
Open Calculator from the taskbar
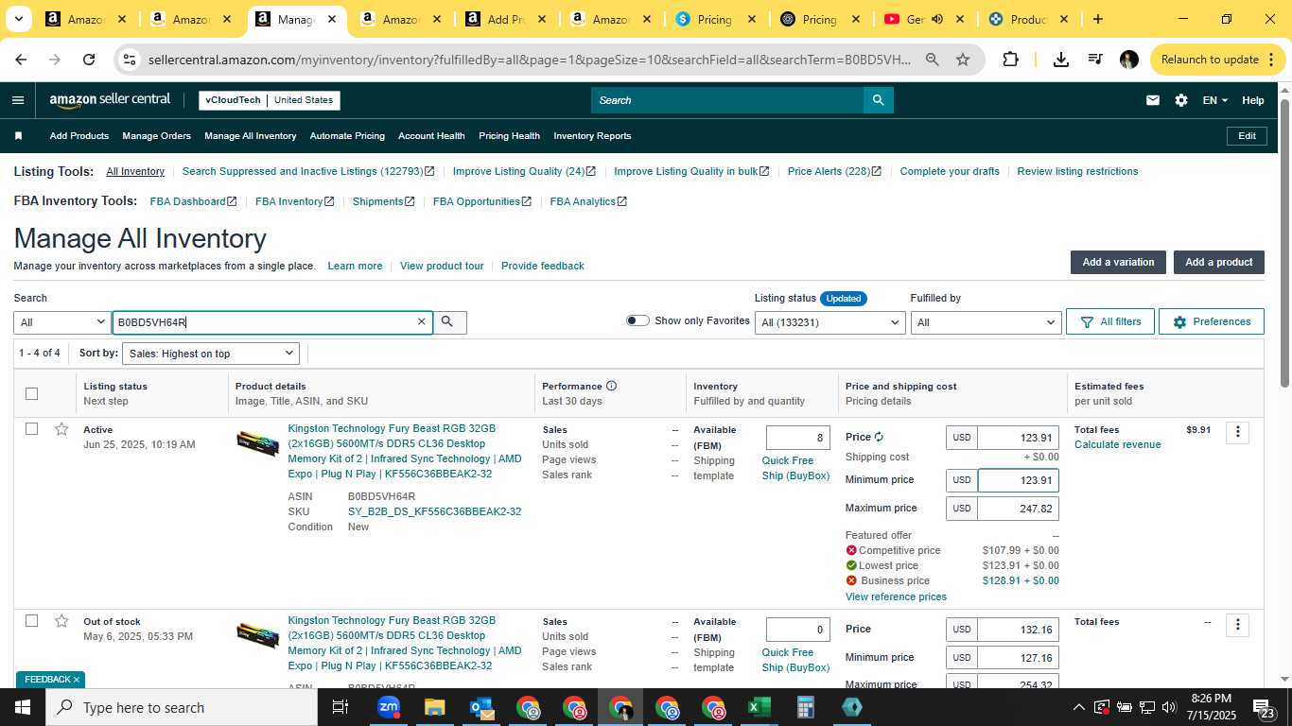coord(805,707)
